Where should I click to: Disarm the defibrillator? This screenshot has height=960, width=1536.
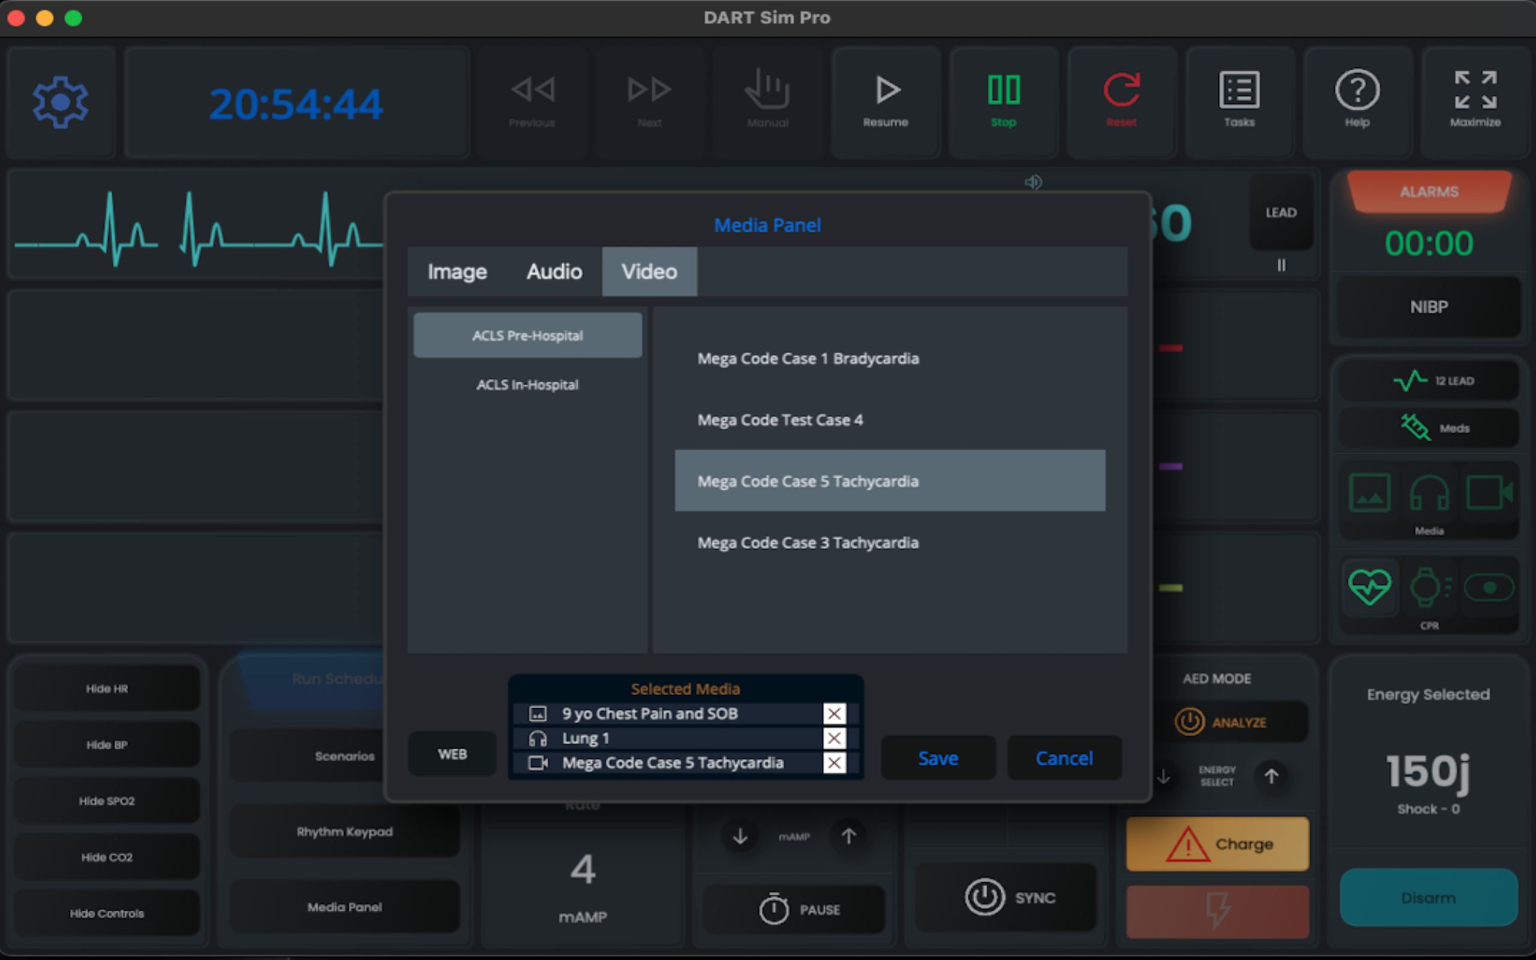coord(1429,898)
